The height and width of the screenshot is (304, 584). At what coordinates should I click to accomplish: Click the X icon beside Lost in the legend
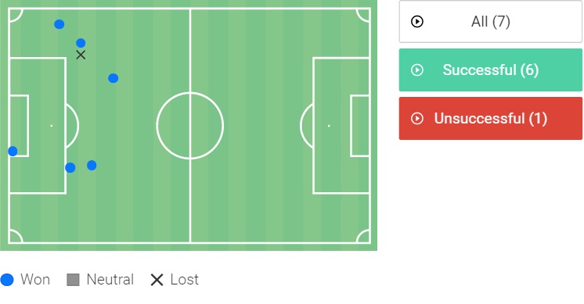[157, 280]
